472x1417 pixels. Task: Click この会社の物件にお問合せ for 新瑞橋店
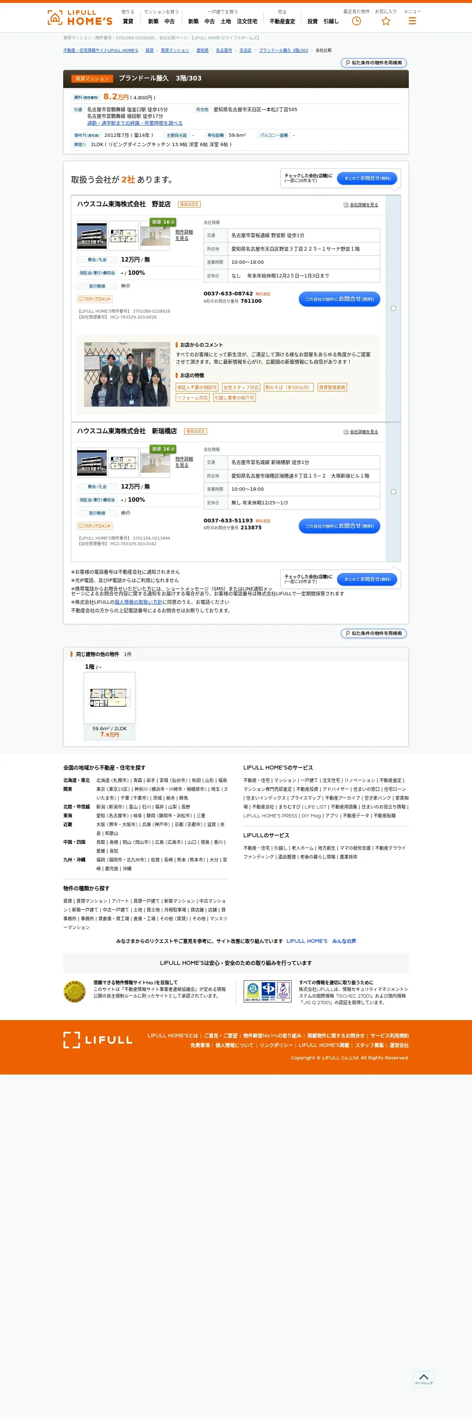click(x=340, y=526)
